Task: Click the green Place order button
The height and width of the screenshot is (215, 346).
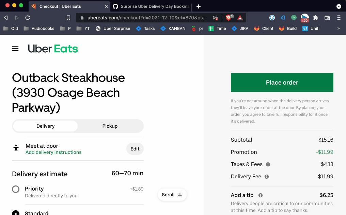Action: pyautogui.click(x=282, y=83)
